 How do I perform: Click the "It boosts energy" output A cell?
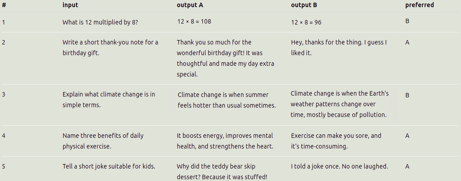225,141
